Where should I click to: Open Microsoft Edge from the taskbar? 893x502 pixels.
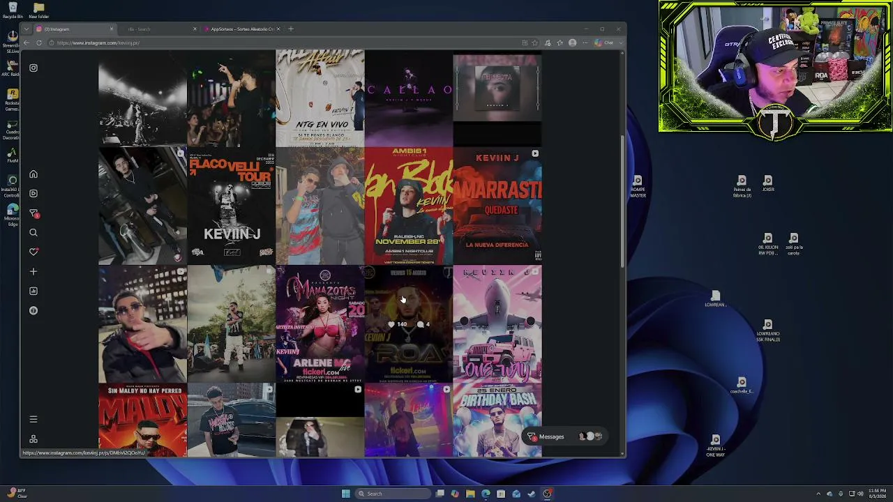tap(486, 494)
